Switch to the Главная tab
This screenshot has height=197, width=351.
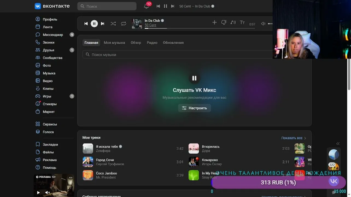point(91,43)
